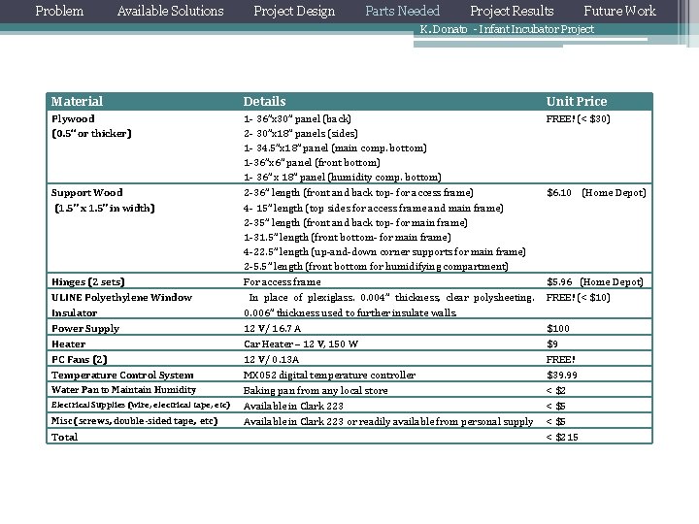Click the '2-35" length' main frame line
This screenshot has width=699, height=524.
coord(355,223)
